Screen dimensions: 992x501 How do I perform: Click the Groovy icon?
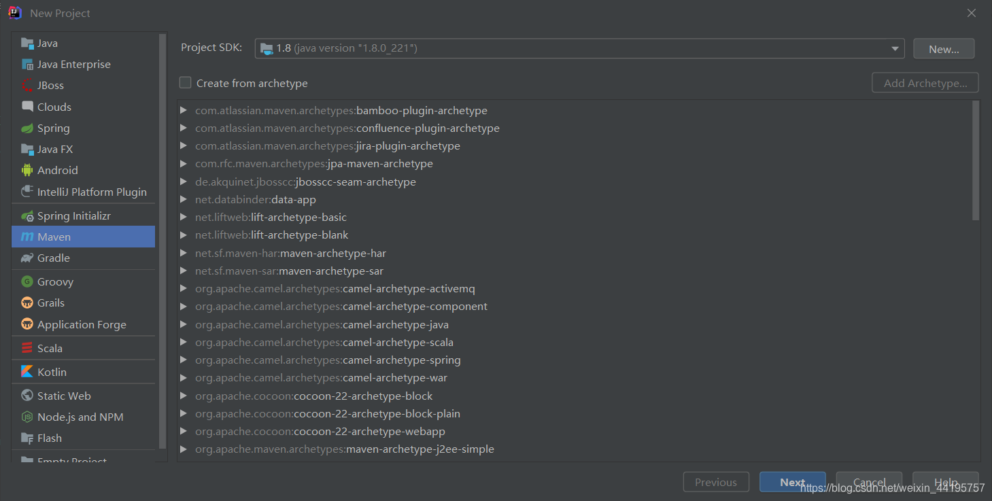(27, 281)
